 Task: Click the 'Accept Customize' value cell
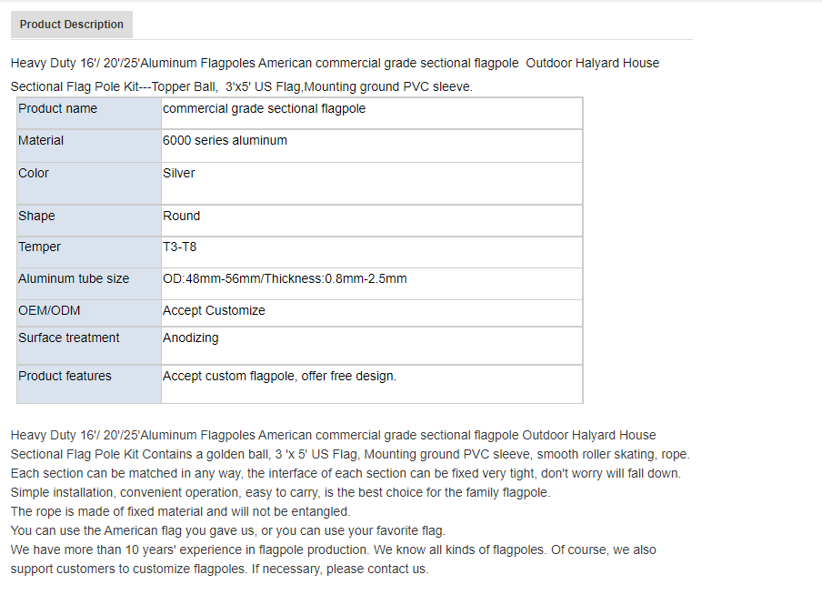(372, 314)
